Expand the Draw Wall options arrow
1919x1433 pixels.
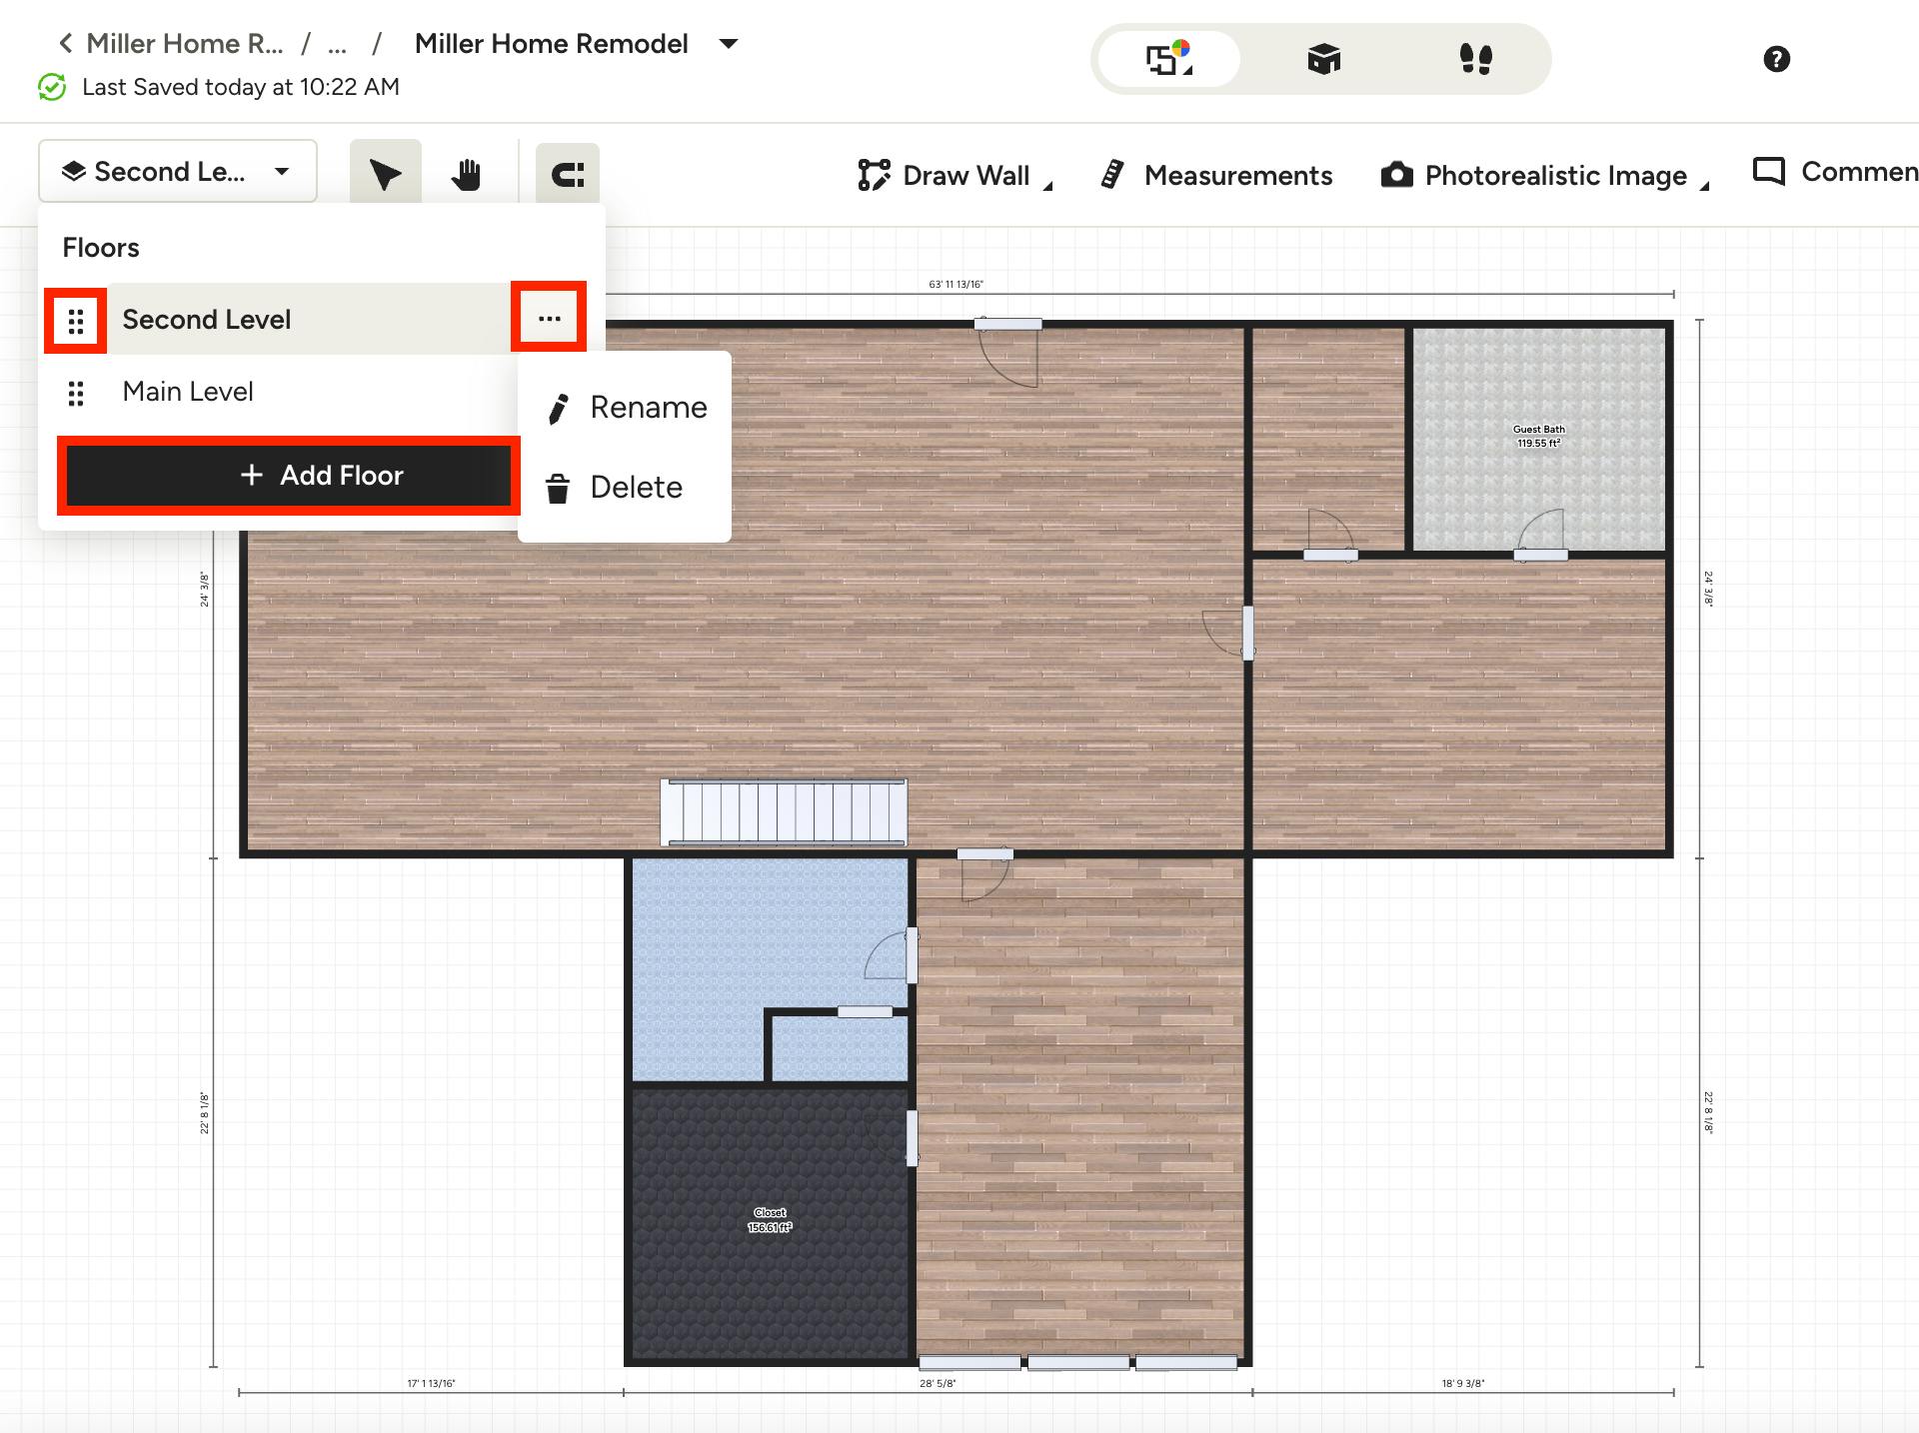tap(1048, 185)
